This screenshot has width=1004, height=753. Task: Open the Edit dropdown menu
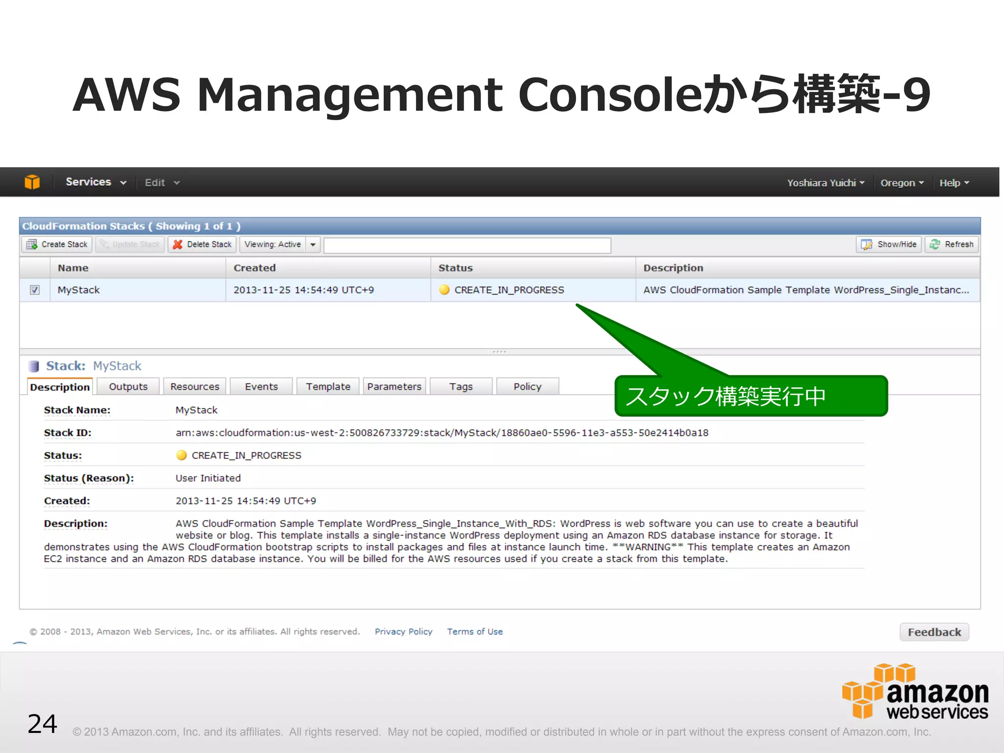point(162,183)
